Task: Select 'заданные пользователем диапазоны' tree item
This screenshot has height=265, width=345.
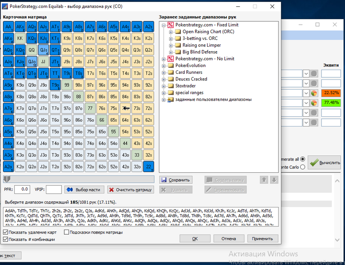Action: click(213, 99)
